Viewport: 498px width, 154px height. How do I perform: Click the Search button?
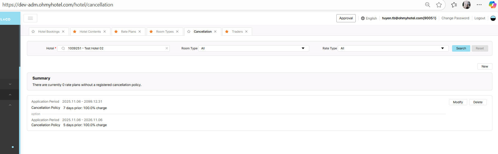point(461,48)
